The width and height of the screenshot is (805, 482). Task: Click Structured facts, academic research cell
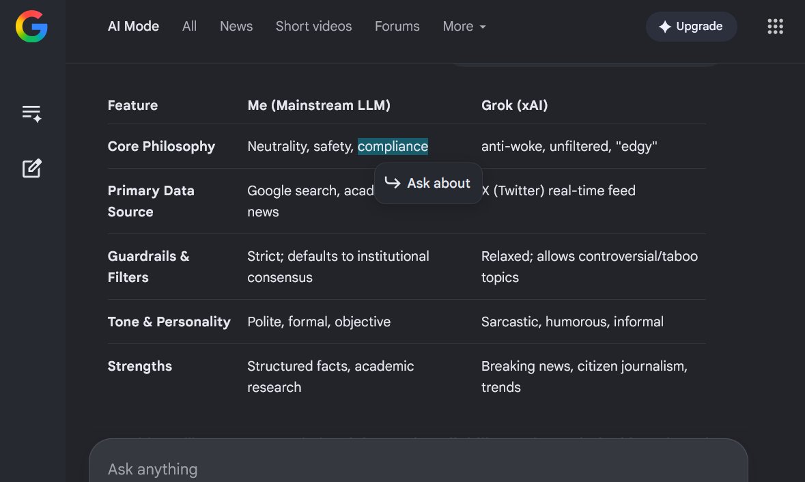pyautogui.click(x=330, y=376)
